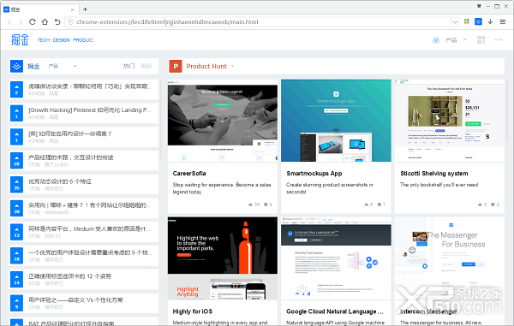Click the shield icon in address bar
The width and height of the screenshot is (514, 326).
pyautogui.click(x=70, y=22)
